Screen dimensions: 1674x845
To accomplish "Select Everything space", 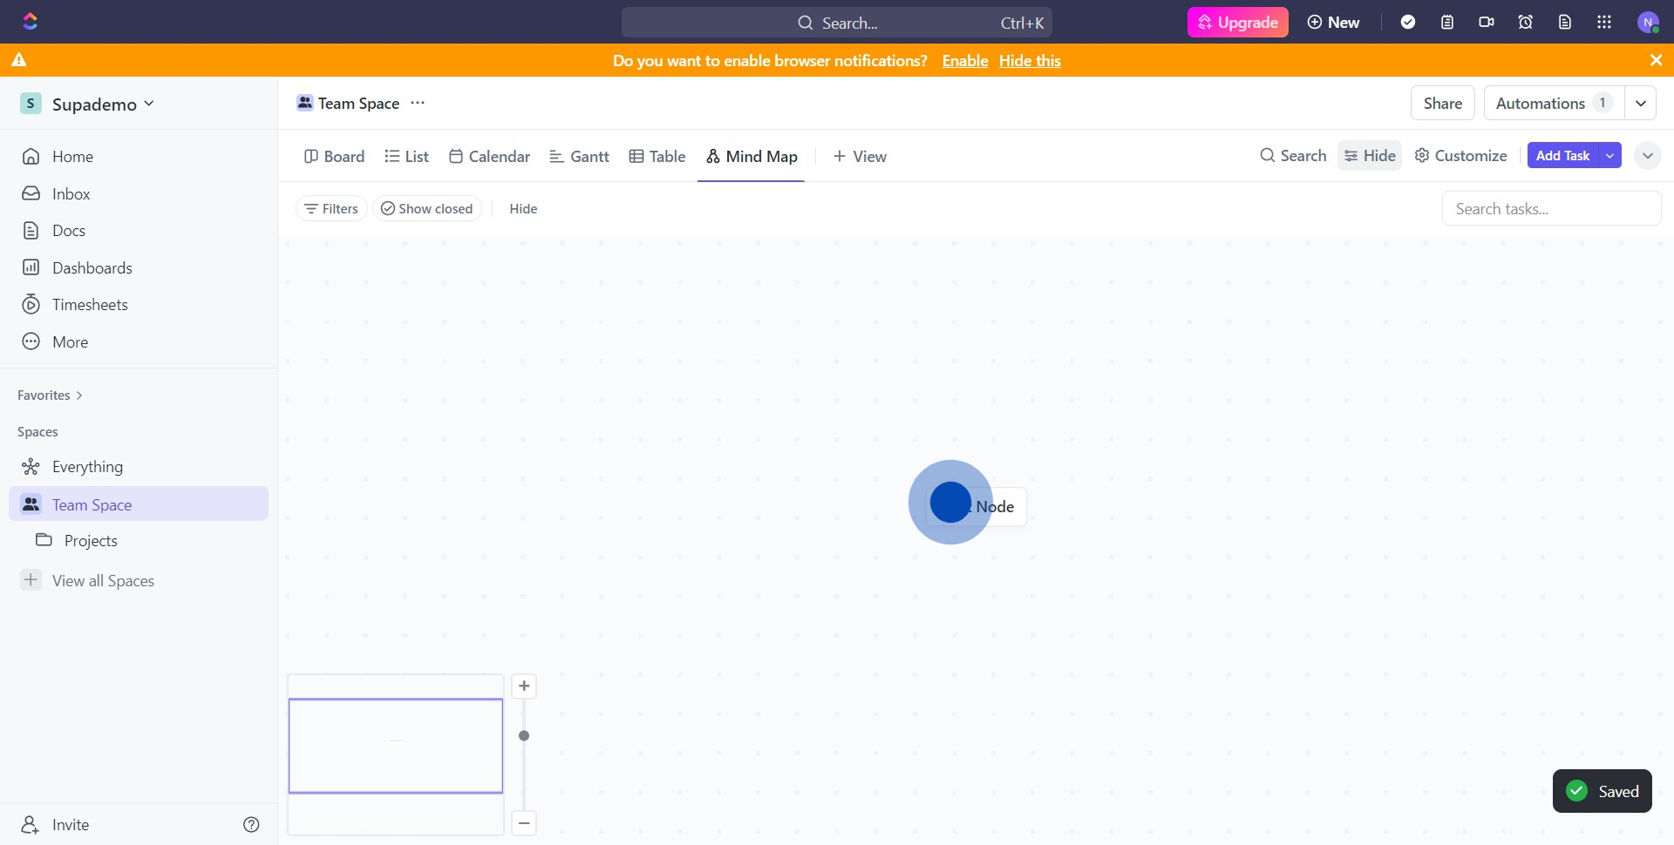I will pos(139,467).
